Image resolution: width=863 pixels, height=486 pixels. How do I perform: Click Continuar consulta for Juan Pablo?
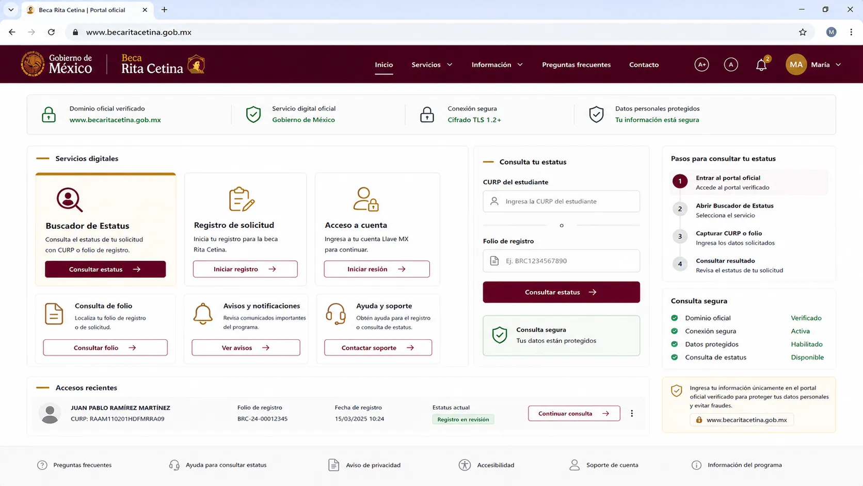[574, 413]
